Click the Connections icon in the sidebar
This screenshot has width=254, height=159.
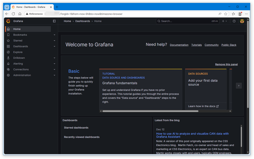pyautogui.click(x=8, y=69)
